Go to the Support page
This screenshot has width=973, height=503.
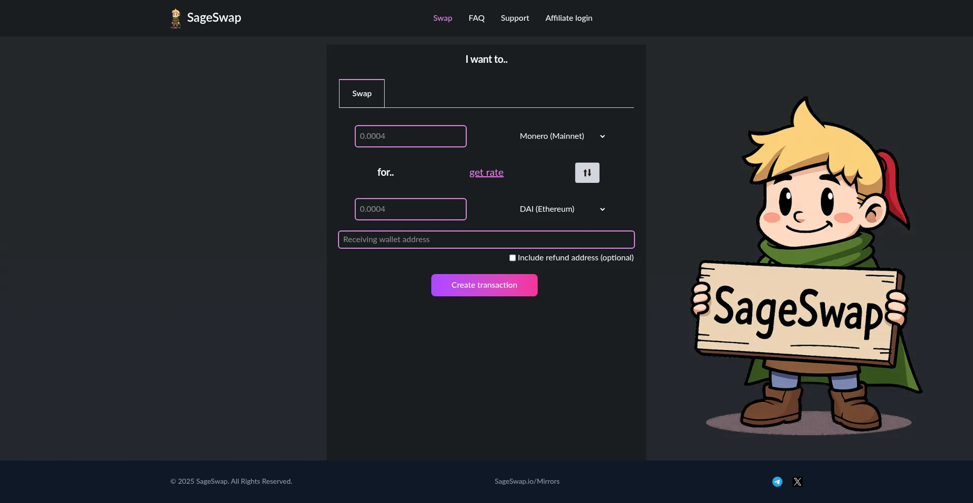(515, 18)
